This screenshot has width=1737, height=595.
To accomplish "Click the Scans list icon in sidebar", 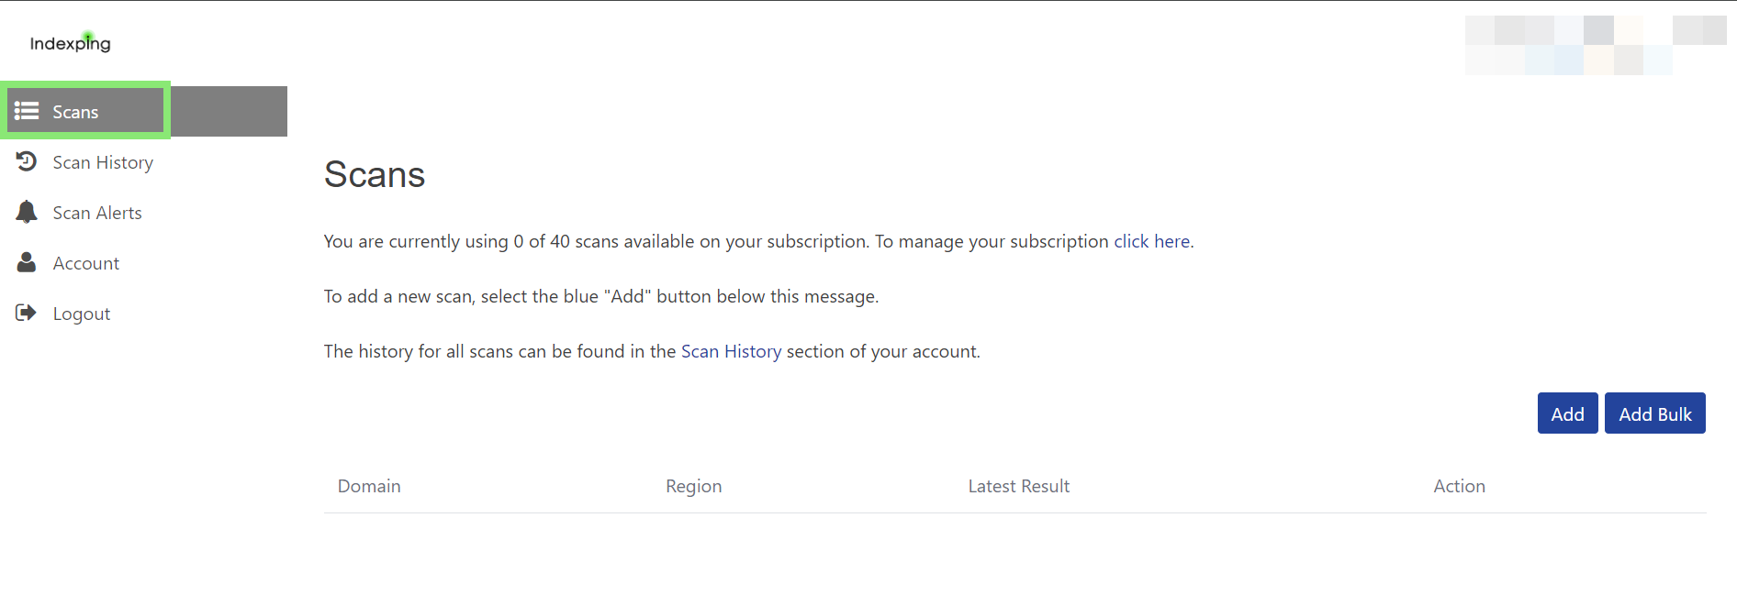I will coord(27,111).
